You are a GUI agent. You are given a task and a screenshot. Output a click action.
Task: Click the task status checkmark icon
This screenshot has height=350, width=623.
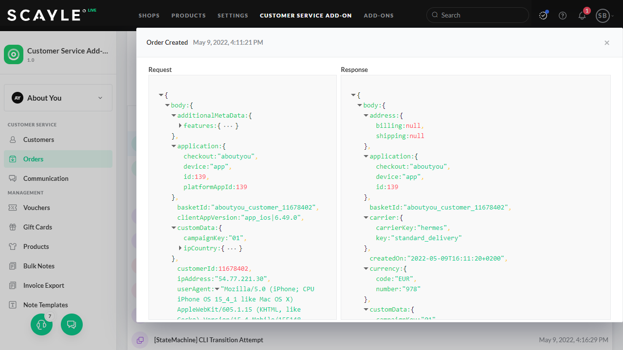click(x=543, y=16)
